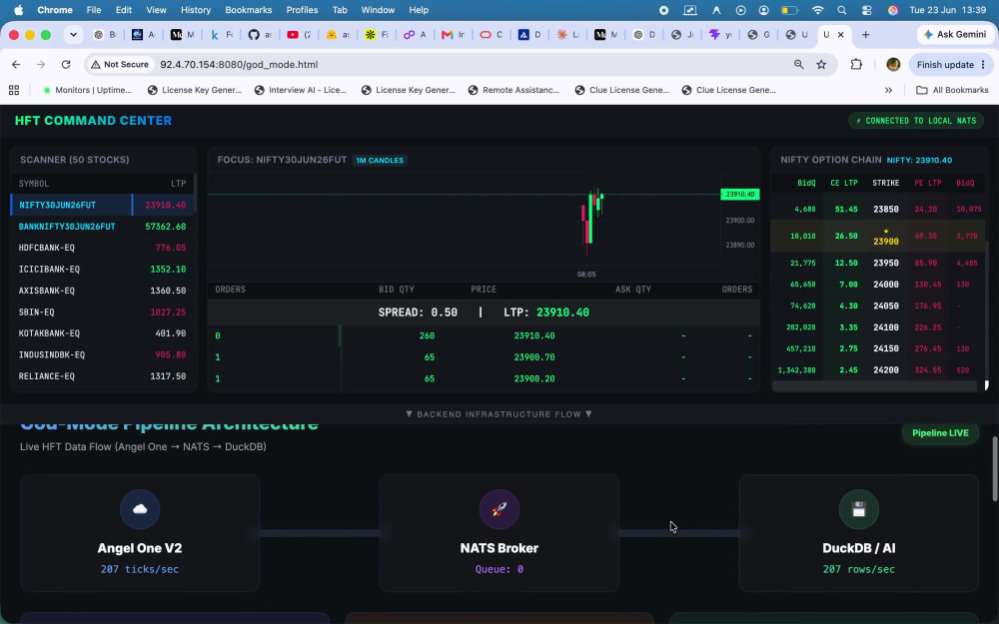Open the Window menu

coord(378,10)
